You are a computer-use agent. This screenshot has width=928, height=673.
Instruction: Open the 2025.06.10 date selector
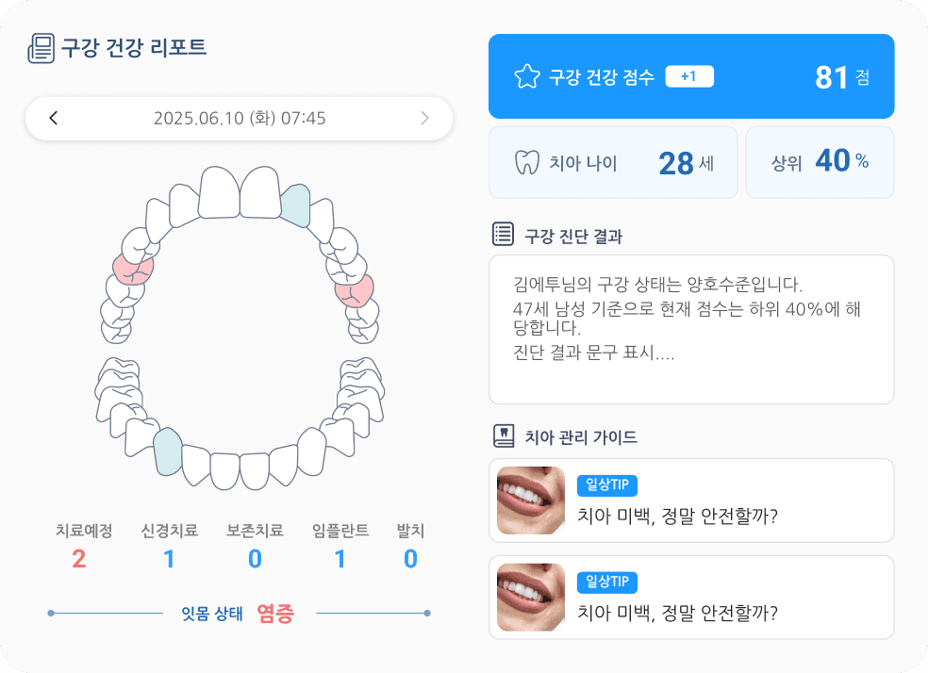[240, 118]
